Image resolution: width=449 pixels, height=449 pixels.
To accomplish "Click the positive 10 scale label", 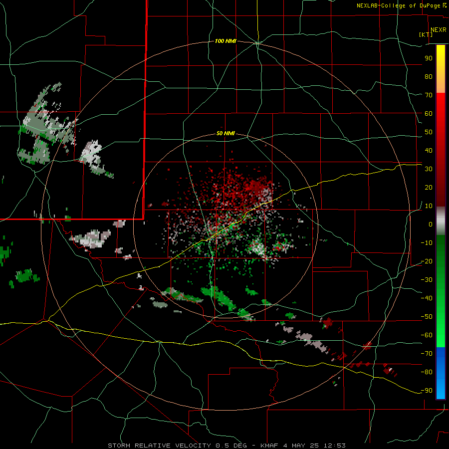I will pyautogui.click(x=429, y=206).
